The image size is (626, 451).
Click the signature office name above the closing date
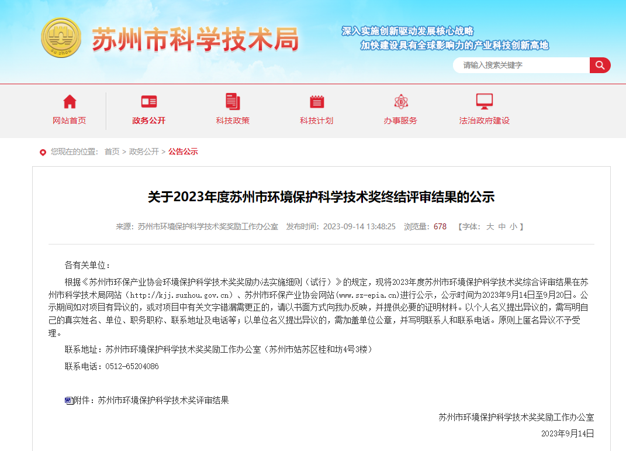pos(517,418)
